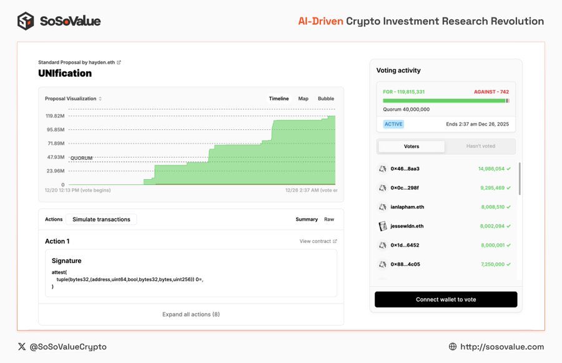The height and width of the screenshot is (363, 562).
Task: Click green checkmark next to 9,295,469
Action: [x=508, y=187]
